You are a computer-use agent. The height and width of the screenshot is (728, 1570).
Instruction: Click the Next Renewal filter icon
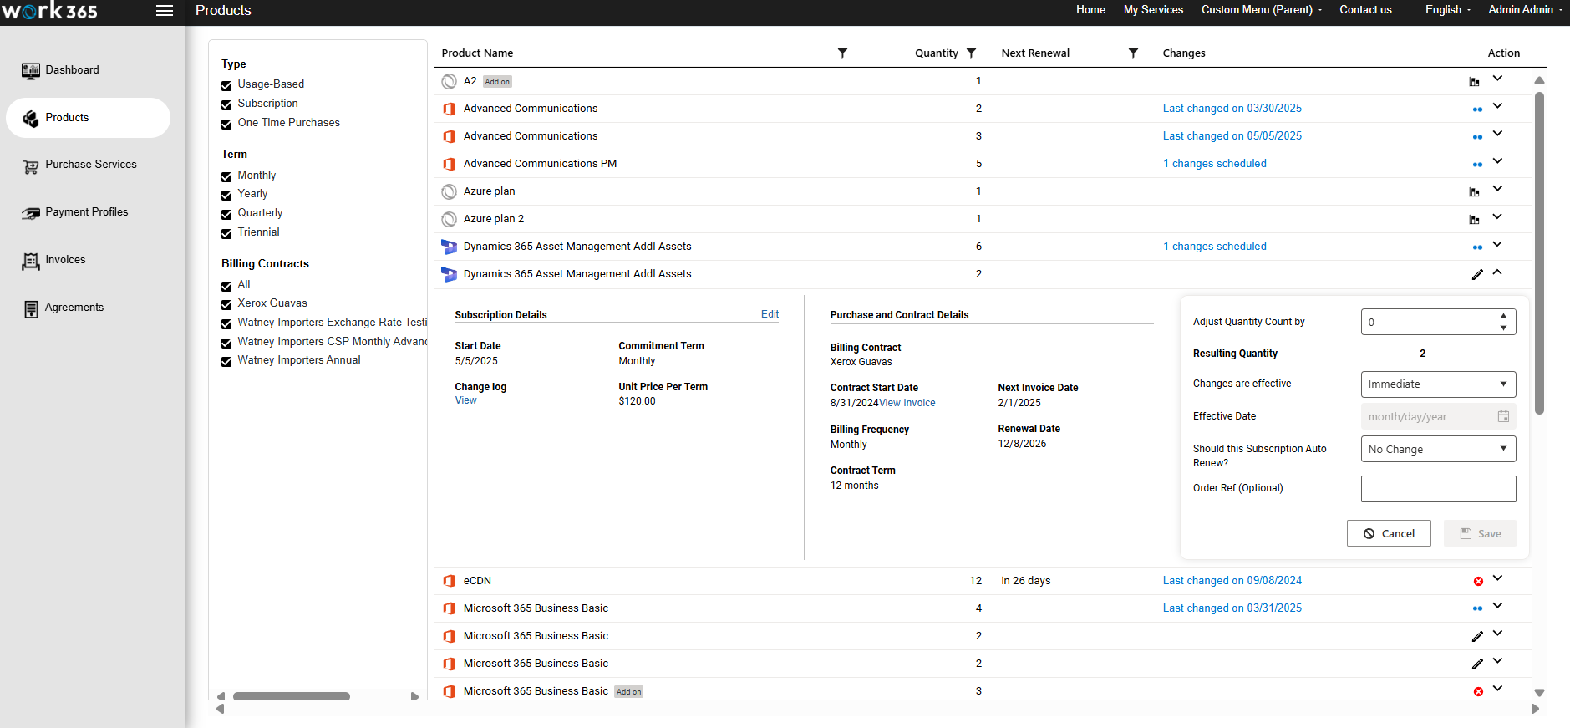tap(1133, 53)
